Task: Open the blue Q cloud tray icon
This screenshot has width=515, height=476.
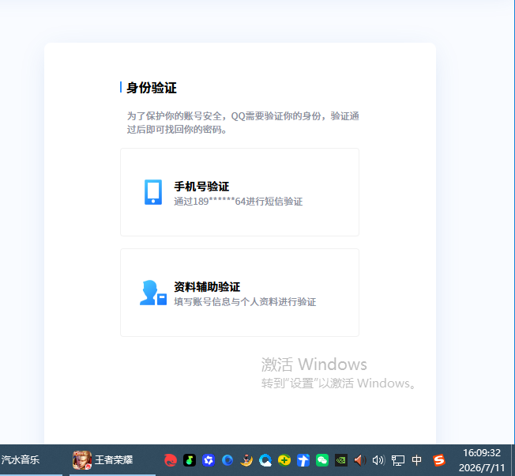Action: coord(265,460)
